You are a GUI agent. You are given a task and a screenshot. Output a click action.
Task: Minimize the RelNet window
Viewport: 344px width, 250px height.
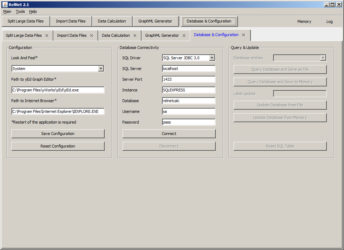[x=327, y=4]
